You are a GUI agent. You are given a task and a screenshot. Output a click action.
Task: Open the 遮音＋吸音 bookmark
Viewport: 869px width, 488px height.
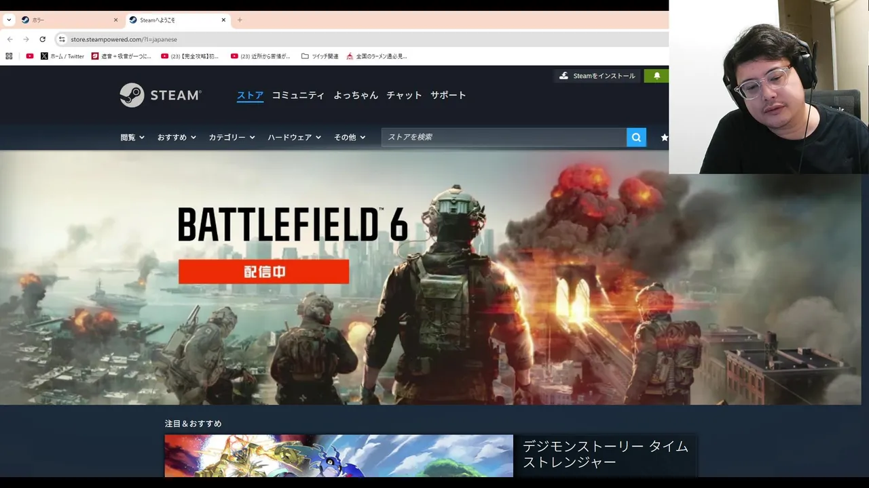122,56
